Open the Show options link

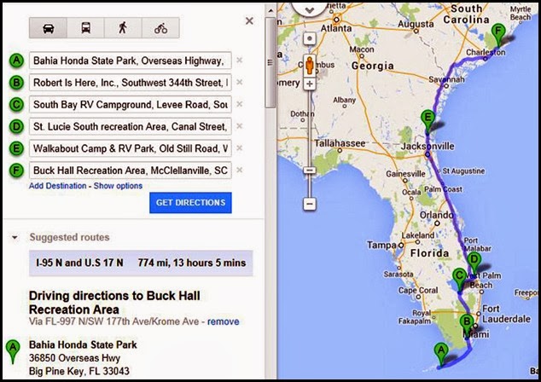(x=118, y=186)
